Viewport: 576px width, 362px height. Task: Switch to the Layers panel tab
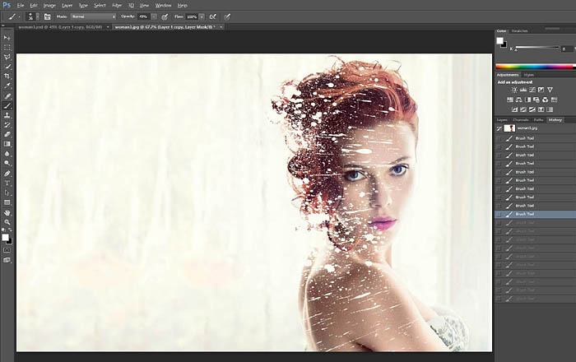pyautogui.click(x=503, y=120)
